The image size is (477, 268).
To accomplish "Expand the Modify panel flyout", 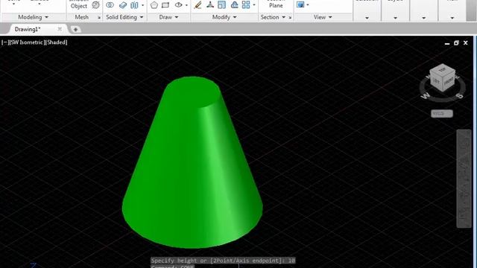I will click(x=224, y=17).
